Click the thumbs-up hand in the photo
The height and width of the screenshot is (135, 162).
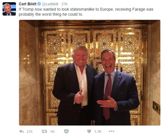pyautogui.click(x=79, y=97)
